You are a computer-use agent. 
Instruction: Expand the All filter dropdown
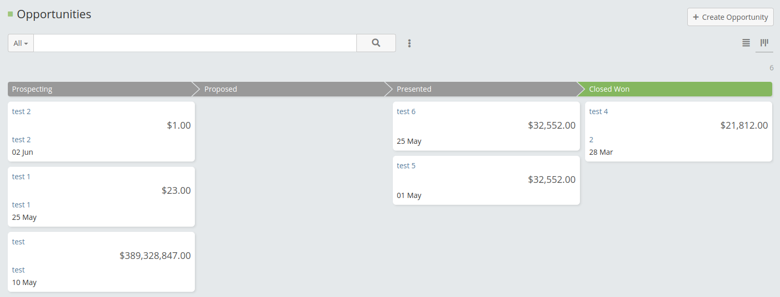coord(21,43)
